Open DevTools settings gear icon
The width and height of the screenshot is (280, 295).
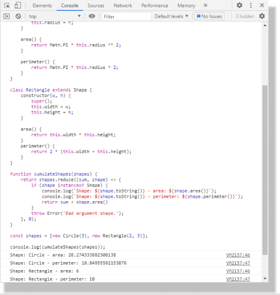(x=239, y=5)
